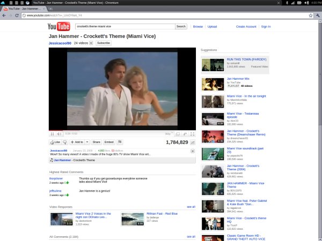The width and height of the screenshot is (322, 241).
Task: Bookmark this page with star icon
Action: click(x=311, y=16)
